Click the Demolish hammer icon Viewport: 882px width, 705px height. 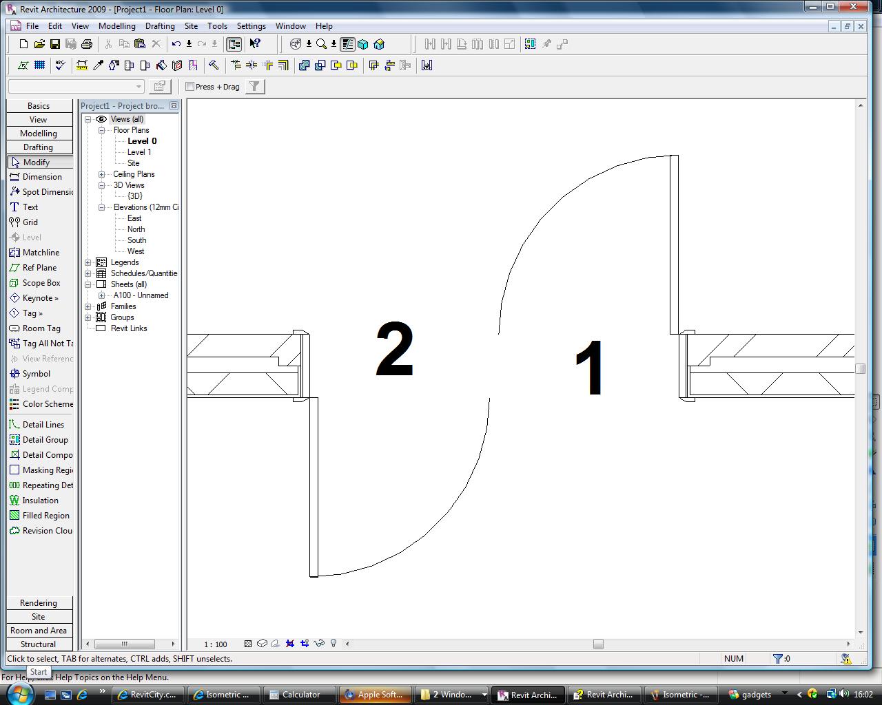[x=214, y=65]
